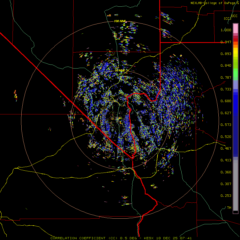Click the [CC] units label
240x240 pixels.
[x=227, y=18]
